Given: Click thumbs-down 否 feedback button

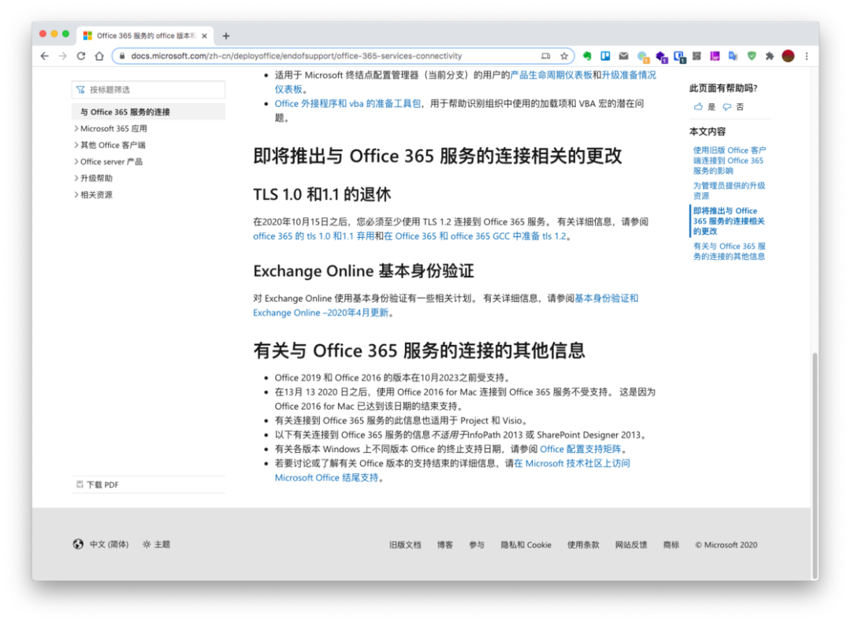Looking at the screenshot, I should [734, 107].
